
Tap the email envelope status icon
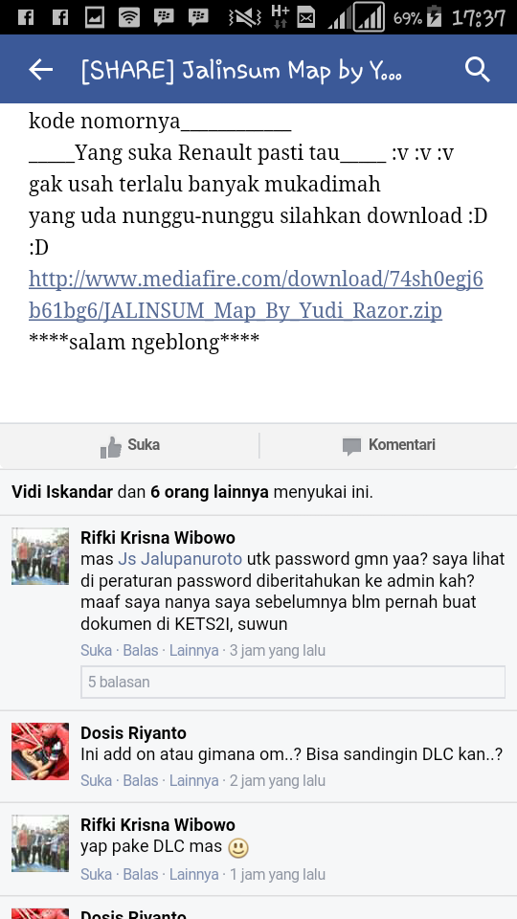pyautogui.click(x=306, y=19)
